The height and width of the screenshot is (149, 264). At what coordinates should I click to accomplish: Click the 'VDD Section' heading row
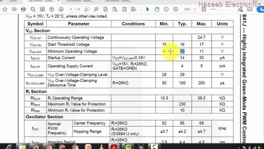[x=129, y=31]
